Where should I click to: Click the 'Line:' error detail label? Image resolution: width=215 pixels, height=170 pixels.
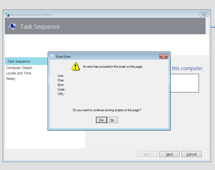61,76
